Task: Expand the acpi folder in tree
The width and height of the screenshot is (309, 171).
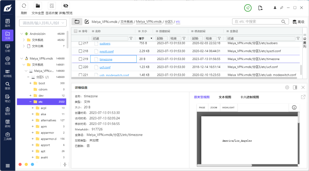Action: (x=32, y=108)
